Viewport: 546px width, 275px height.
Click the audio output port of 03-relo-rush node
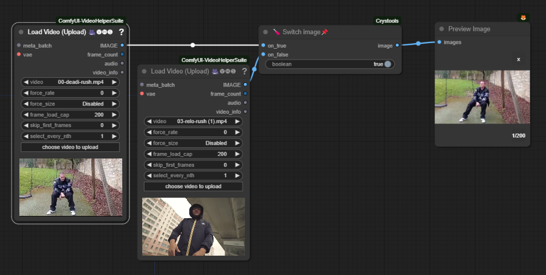(x=246, y=103)
